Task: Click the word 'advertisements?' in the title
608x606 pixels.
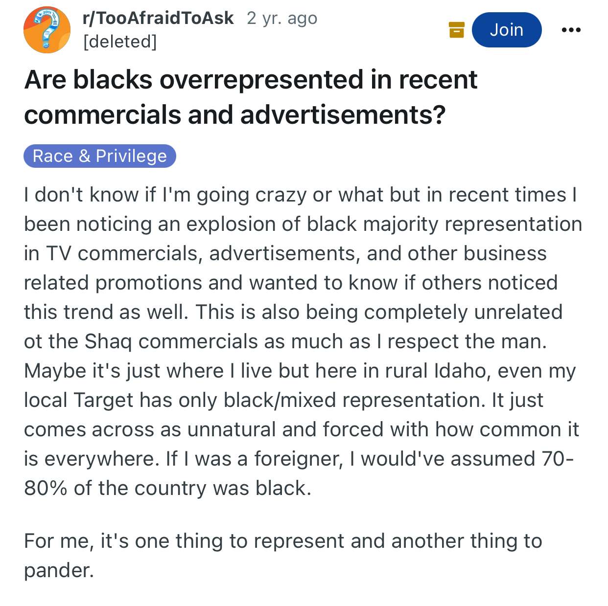Action: (x=343, y=115)
